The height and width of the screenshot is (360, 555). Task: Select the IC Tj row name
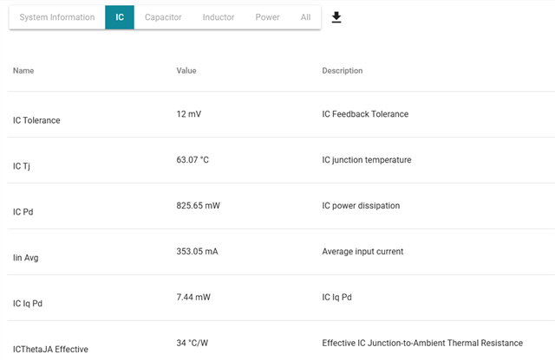coord(23,166)
